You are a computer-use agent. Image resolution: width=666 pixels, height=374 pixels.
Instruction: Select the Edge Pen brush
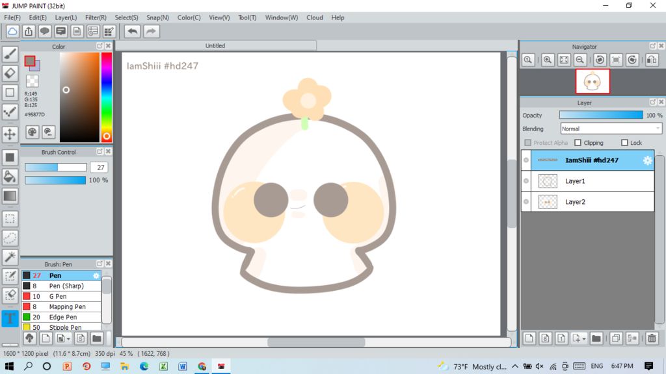point(61,317)
